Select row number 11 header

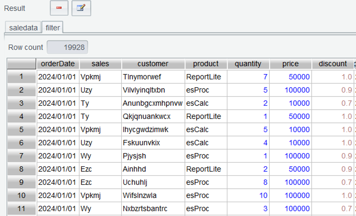tap(21, 209)
